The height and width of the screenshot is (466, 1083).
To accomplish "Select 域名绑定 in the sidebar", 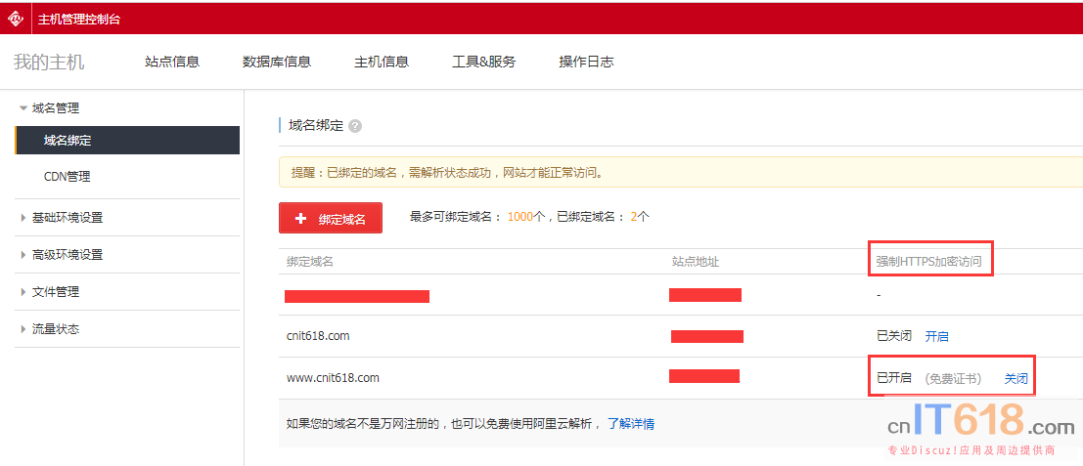I will tap(68, 141).
